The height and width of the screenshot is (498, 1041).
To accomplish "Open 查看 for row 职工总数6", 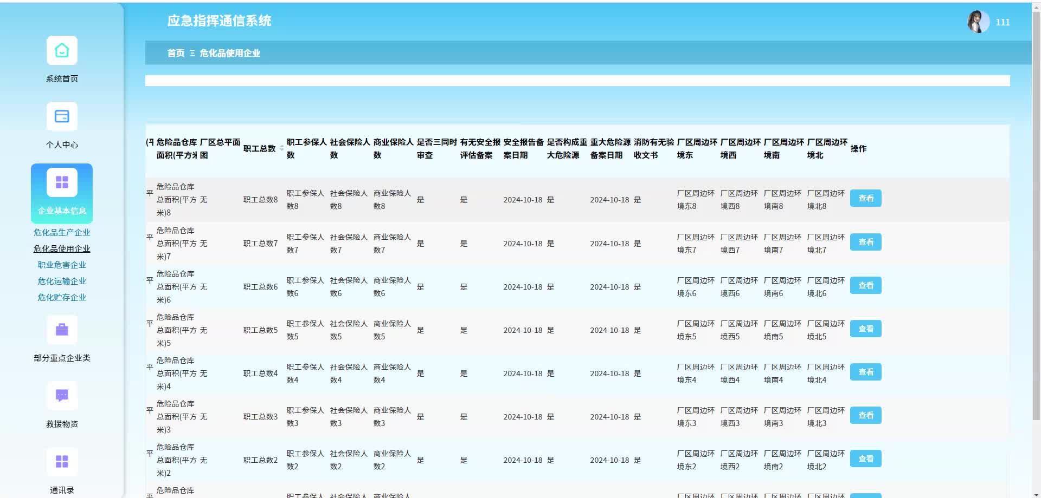I will [865, 285].
